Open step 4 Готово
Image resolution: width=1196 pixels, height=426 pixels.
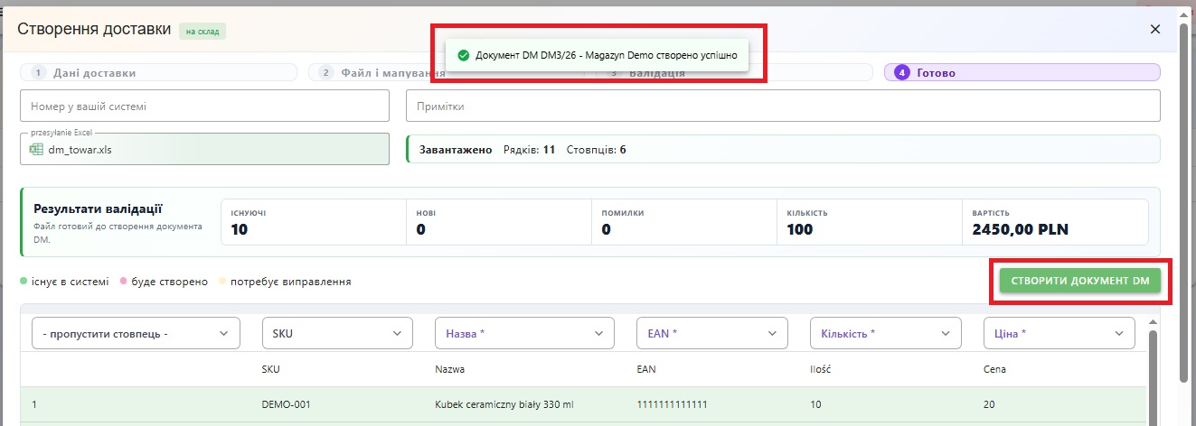[1022, 73]
